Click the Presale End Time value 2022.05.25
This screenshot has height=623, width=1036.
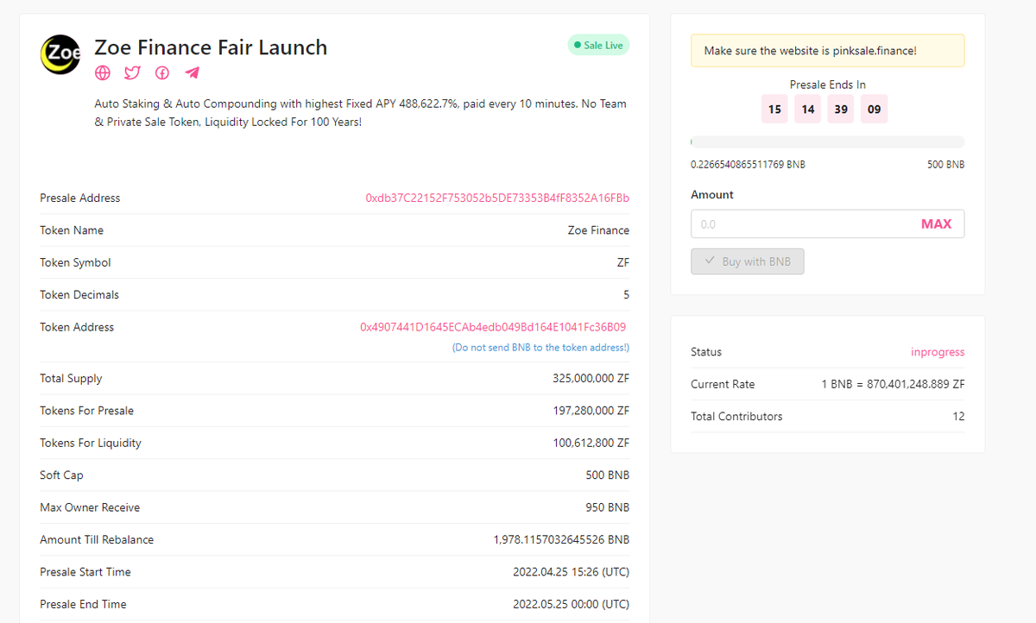pos(571,604)
